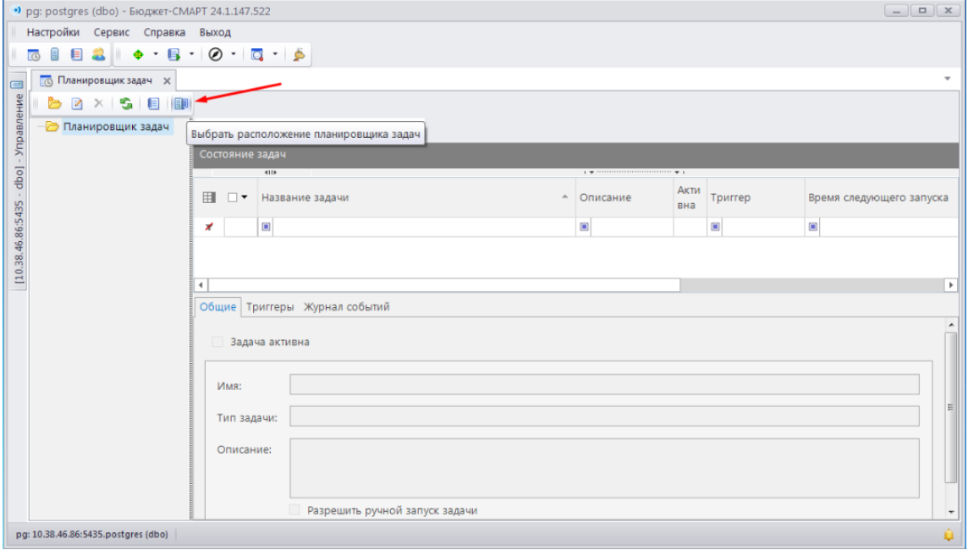This screenshot has width=968, height=550.
Task: Click the Имя input field
Action: coord(604,384)
